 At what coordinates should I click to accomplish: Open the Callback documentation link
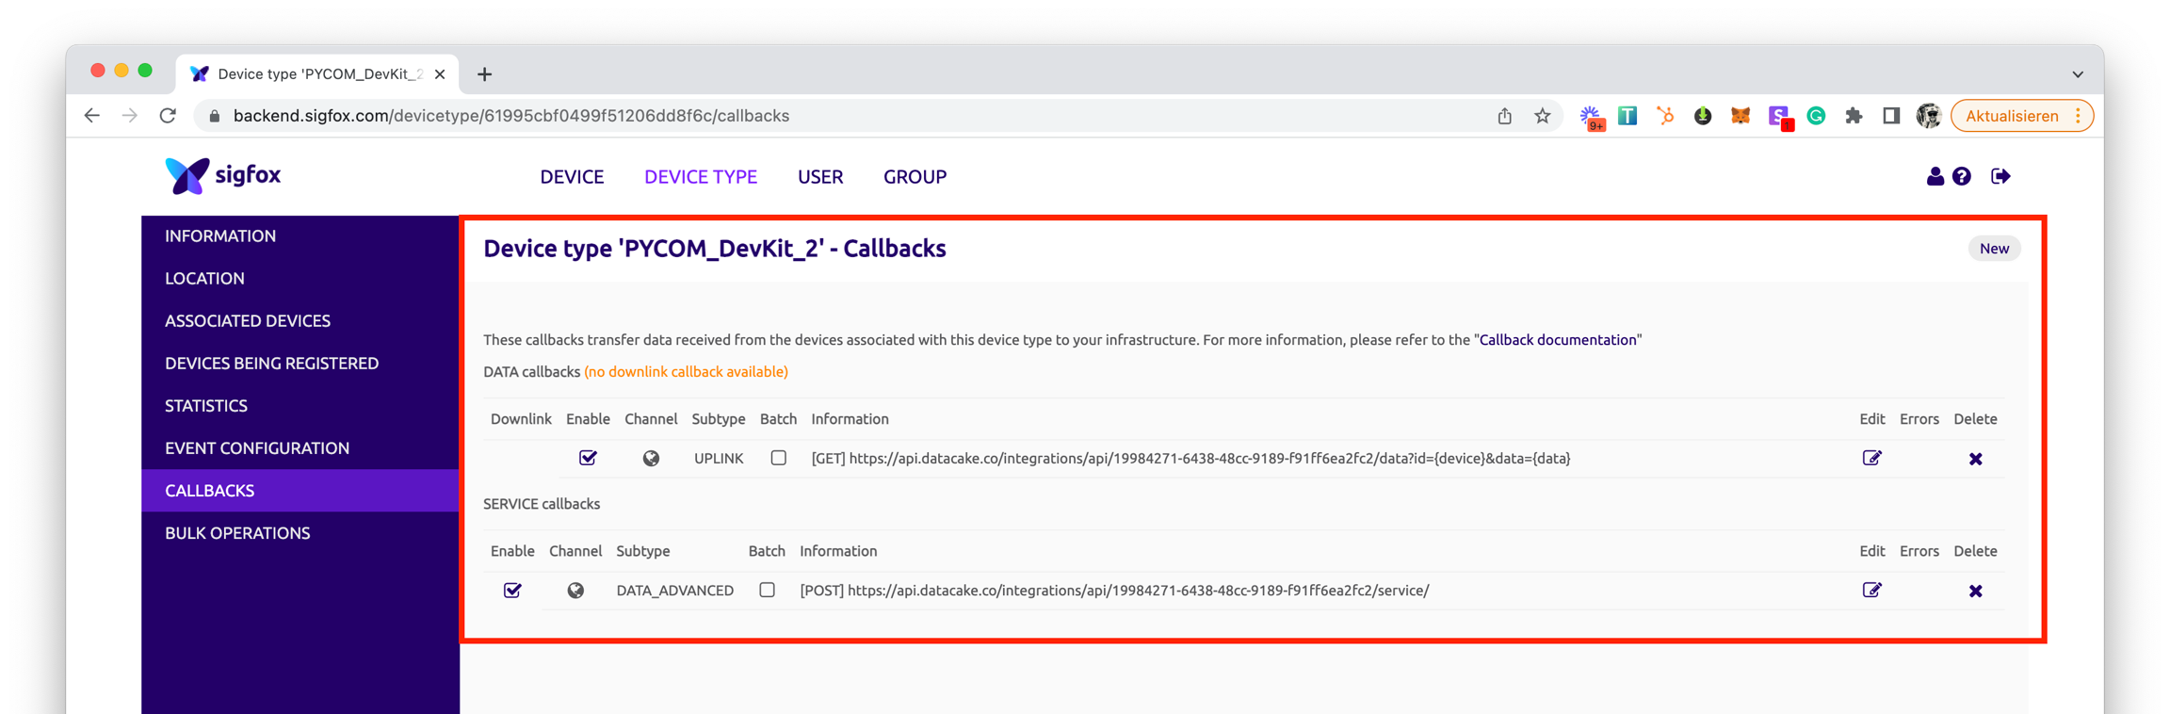click(1557, 340)
